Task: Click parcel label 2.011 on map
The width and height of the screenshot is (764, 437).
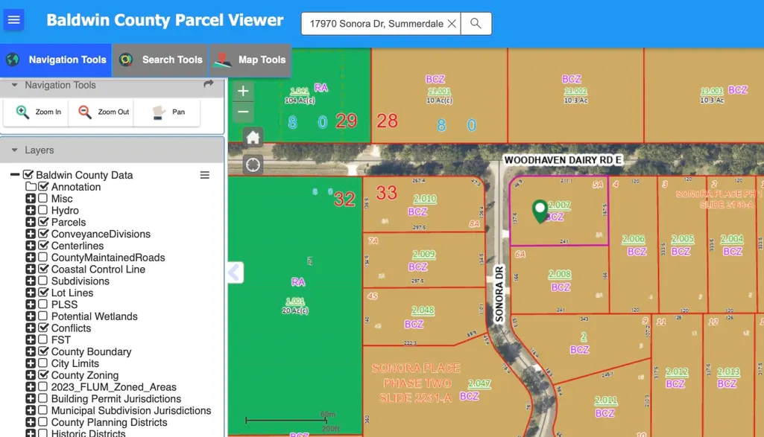Action: click(606, 401)
